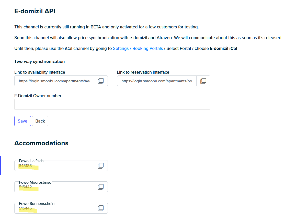
Task: Click inside the reservation interface URL field
Action: (x=157, y=81)
